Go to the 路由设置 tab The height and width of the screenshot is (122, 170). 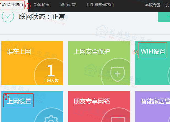click(68, 5)
